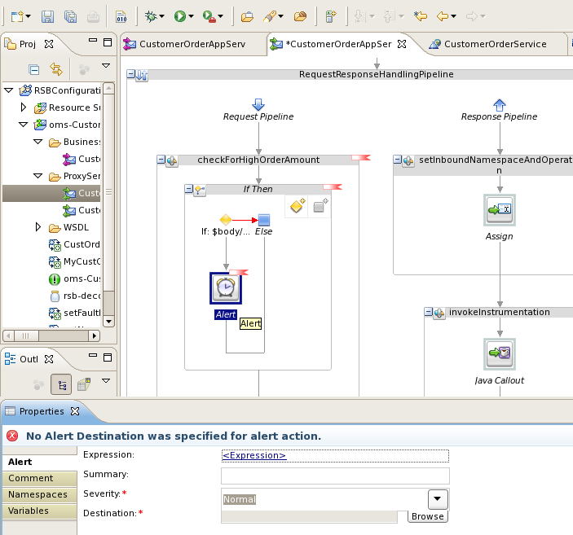Click the Save toolbar icon
This screenshot has height=535, width=573.
(47, 16)
